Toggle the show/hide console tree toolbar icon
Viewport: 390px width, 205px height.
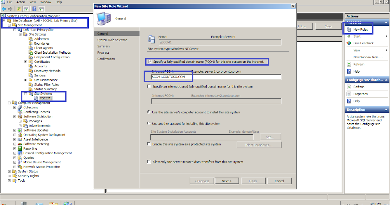click(26, 9)
